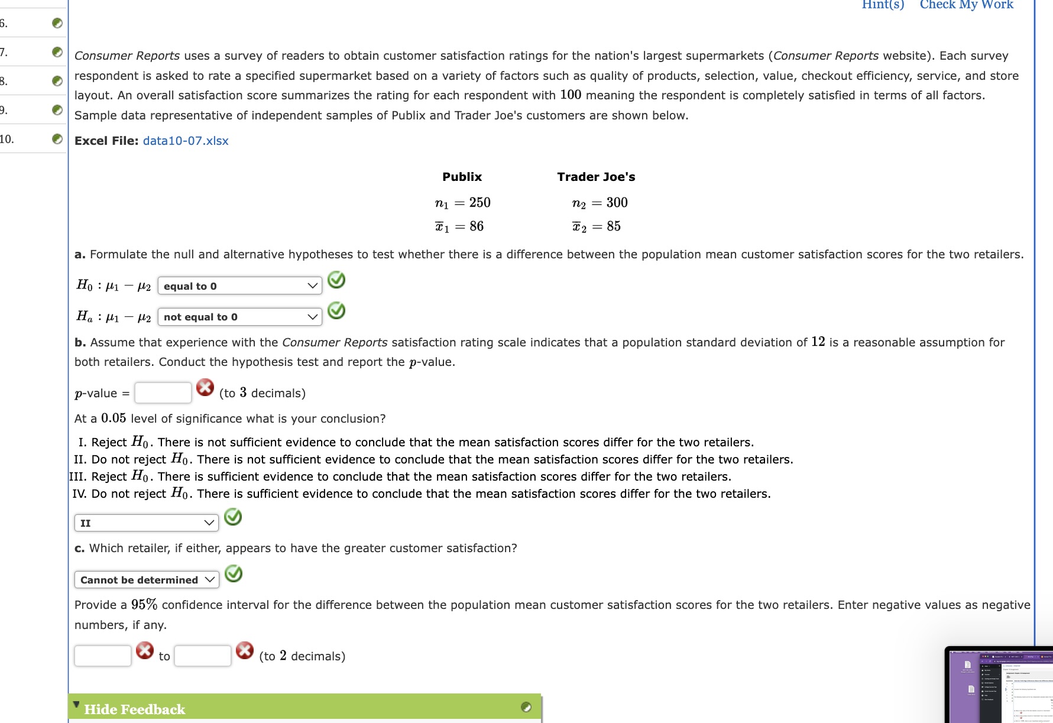Collapse the feedback section via Hide Feedback triangle
1053x723 pixels.
pos(77,705)
